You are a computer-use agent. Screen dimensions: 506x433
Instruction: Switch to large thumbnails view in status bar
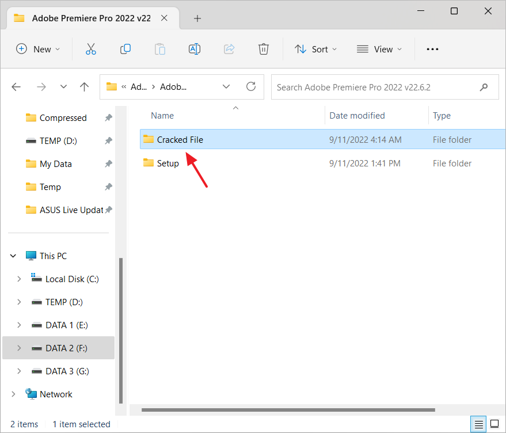(x=494, y=424)
